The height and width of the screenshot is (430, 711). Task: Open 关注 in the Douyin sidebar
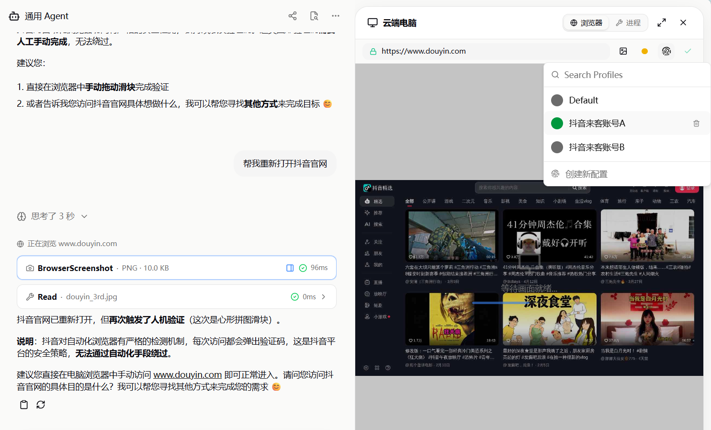click(x=373, y=242)
